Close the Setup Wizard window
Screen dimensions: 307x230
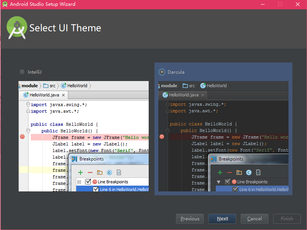(x=298, y=4)
